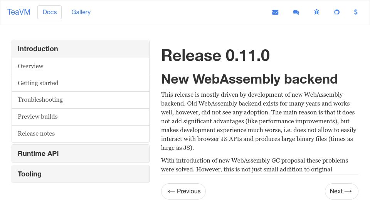Screen dimensions: 370x208
Task: Open the chat bubbles icon
Action: (296, 12)
